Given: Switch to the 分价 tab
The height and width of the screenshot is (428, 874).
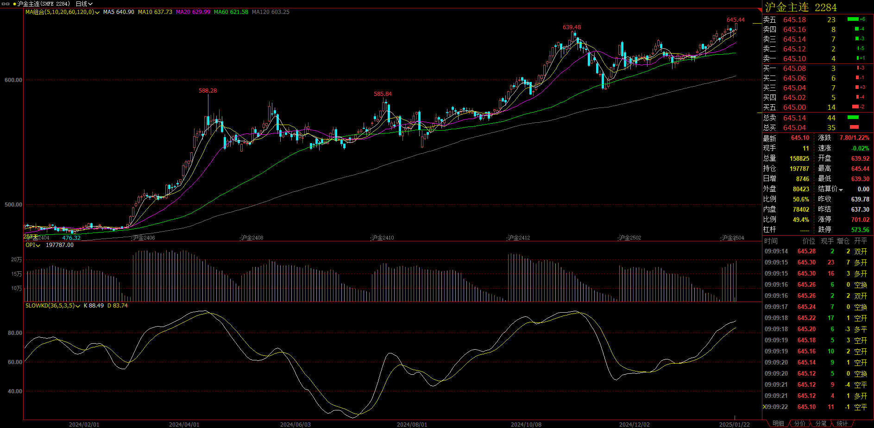Looking at the screenshot, I should (x=799, y=423).
